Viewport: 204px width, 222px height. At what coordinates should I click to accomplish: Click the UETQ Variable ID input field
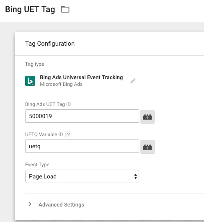click(82, 146)
